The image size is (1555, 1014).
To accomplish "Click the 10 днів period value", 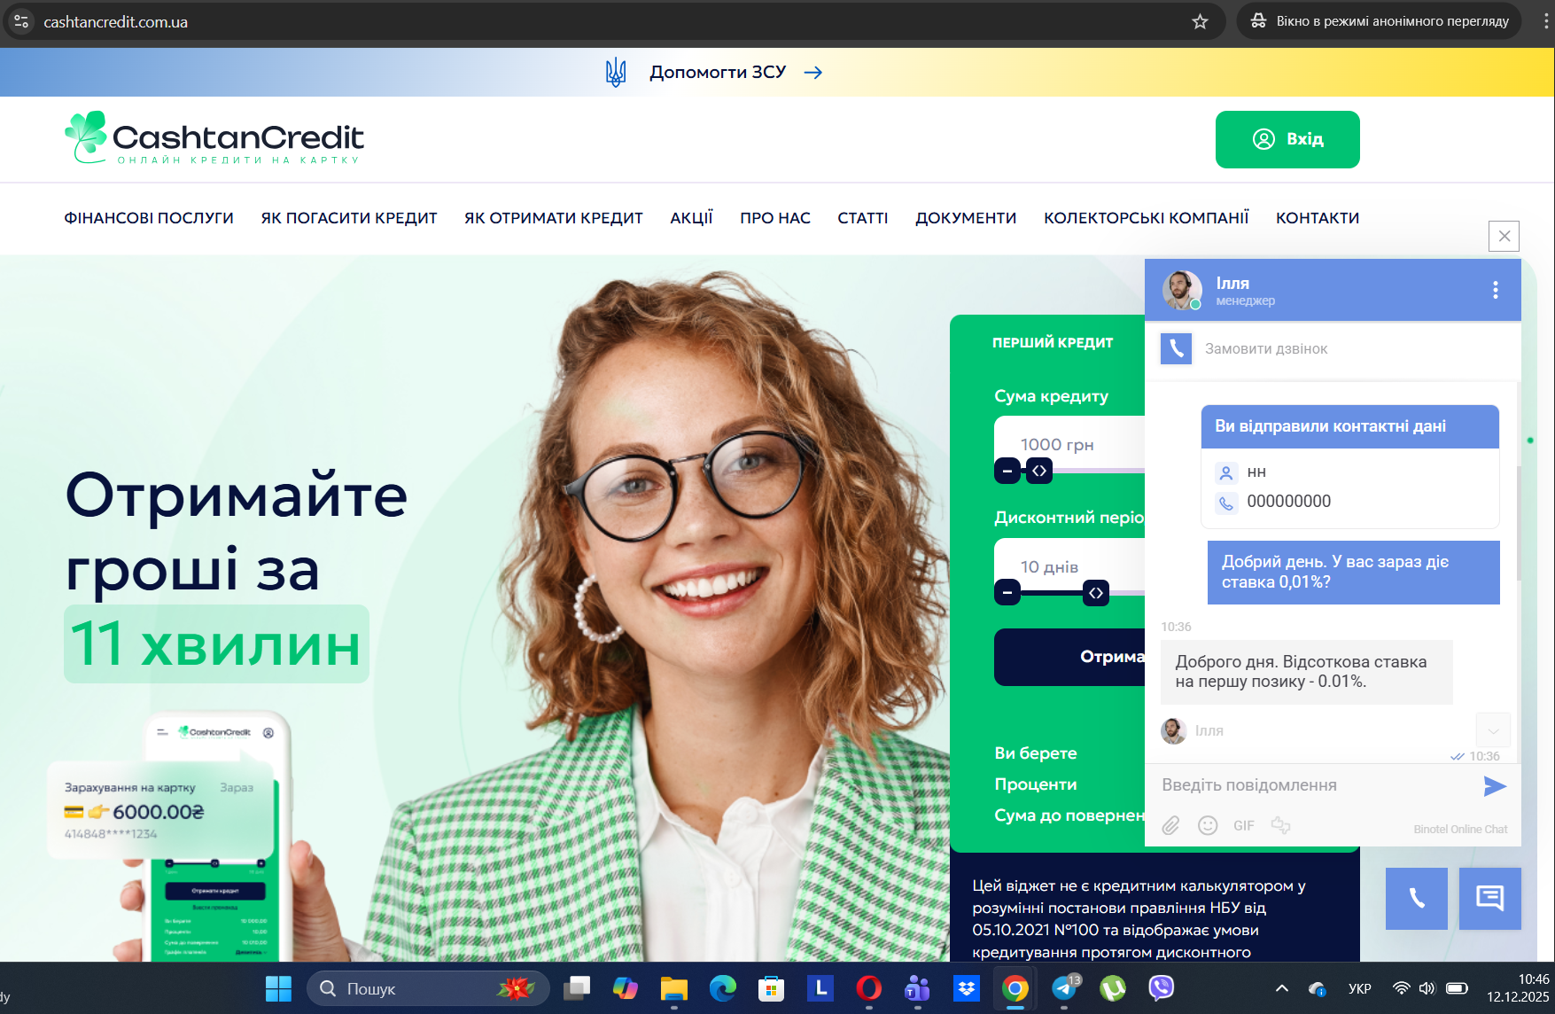I will click(x=1049, y=566).
